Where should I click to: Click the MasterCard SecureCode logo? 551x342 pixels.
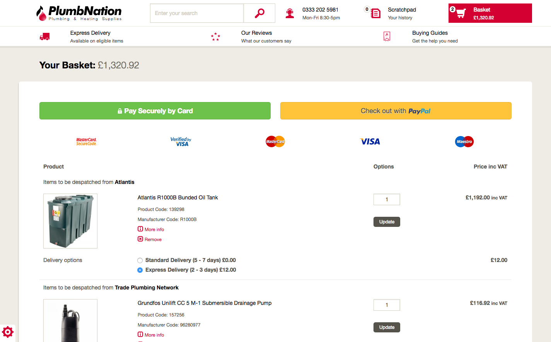click(x=86, y=142)
